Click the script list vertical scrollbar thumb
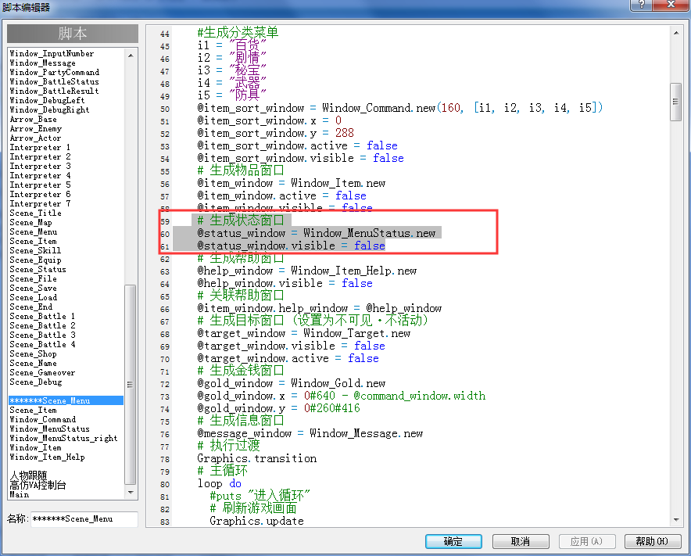The height and width of the screenshot is (556, 691). [130, 385]
